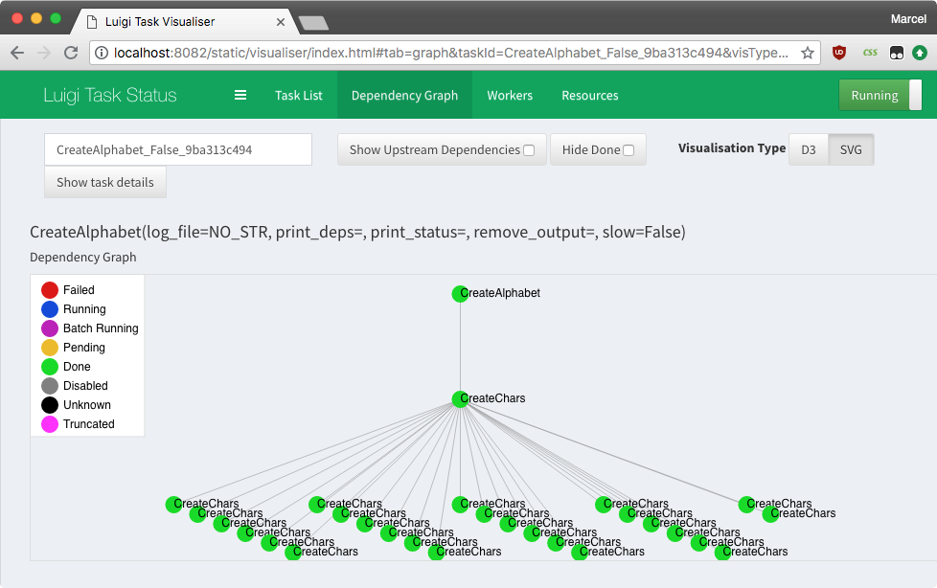Bookmark this page with the star icon
Screen dimensions: 937x588
click(x=808, y=53)
